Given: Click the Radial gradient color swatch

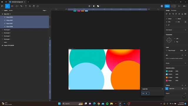Looking at the screenshot, I should [167, 81].
